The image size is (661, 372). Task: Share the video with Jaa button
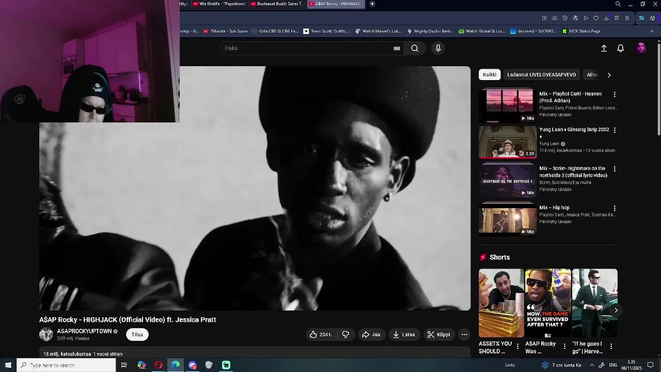(371, 334)
